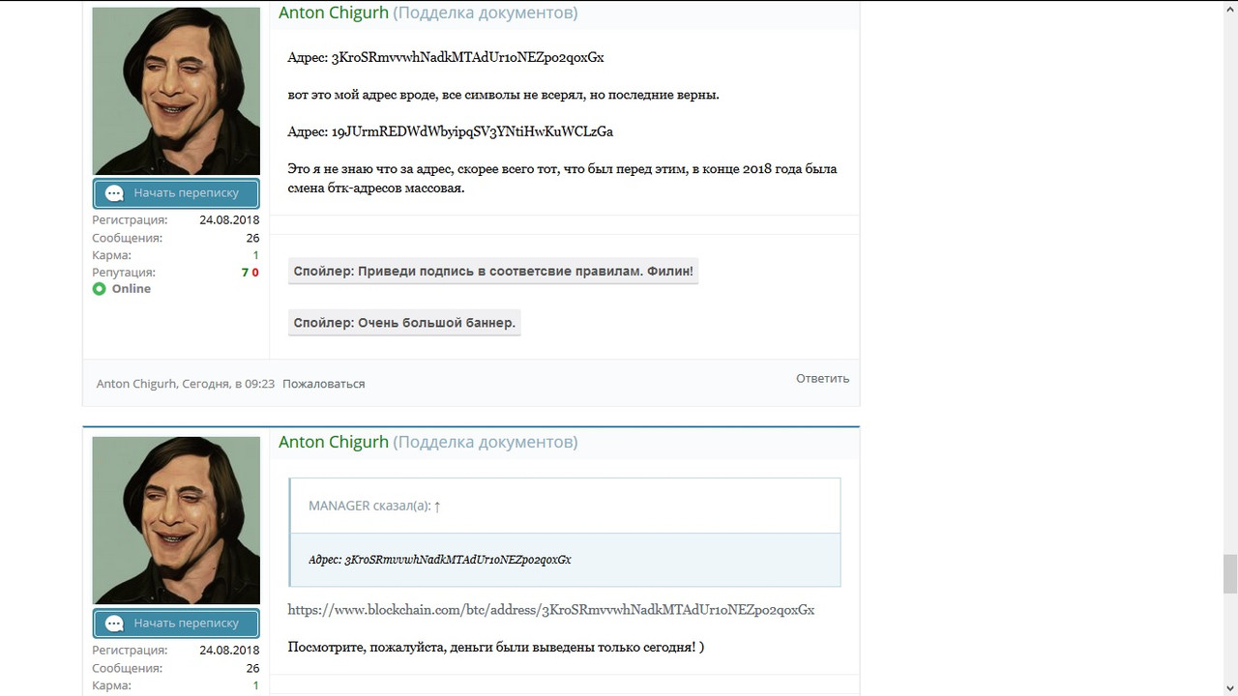The width and height of the screenshot is (1238, 696).
Task: Expand spoiler 'Приведи подпись в соответсвие правилам'
Action: 493,272
